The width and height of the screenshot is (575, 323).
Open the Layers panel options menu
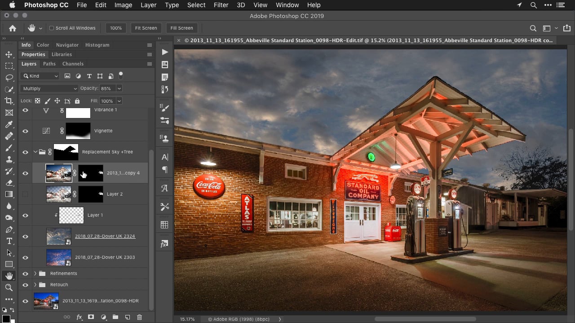[x=150, y=64]
